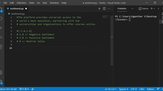Click 'Positive Sentiment' comment line
The height and width of the screenshot is (91, 163).
tap(35, 38)
